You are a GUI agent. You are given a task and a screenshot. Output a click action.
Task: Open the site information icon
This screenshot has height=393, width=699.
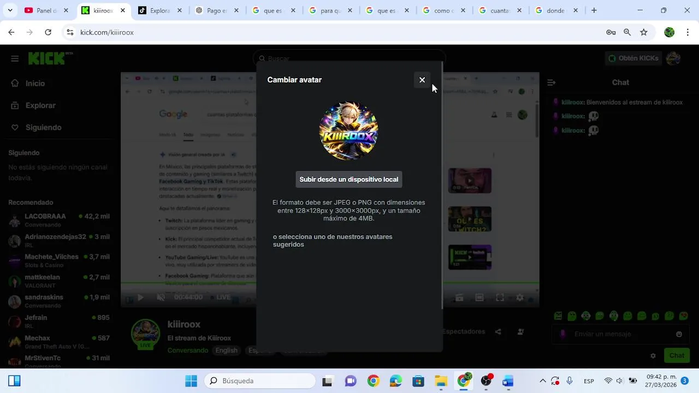coord(70,33)
